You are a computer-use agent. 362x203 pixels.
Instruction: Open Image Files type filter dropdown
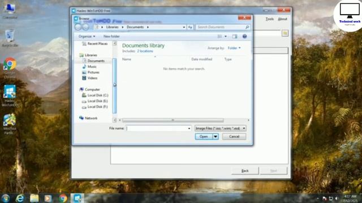220,129
